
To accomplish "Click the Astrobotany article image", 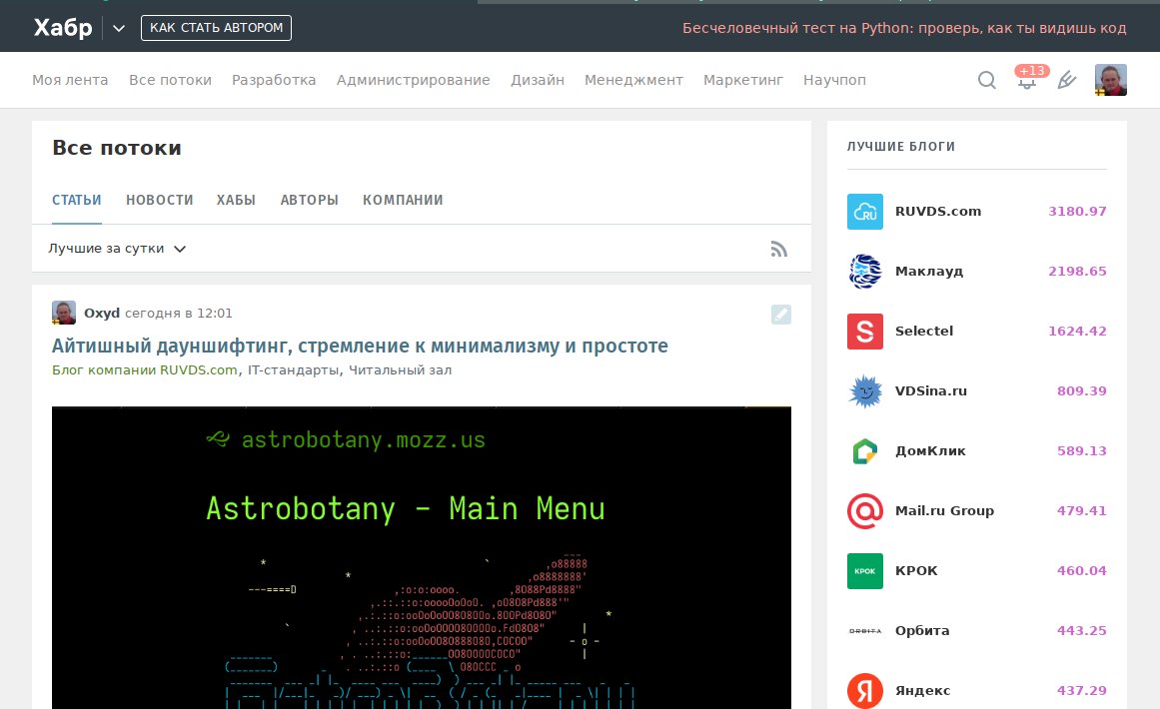I will [422, 557].
